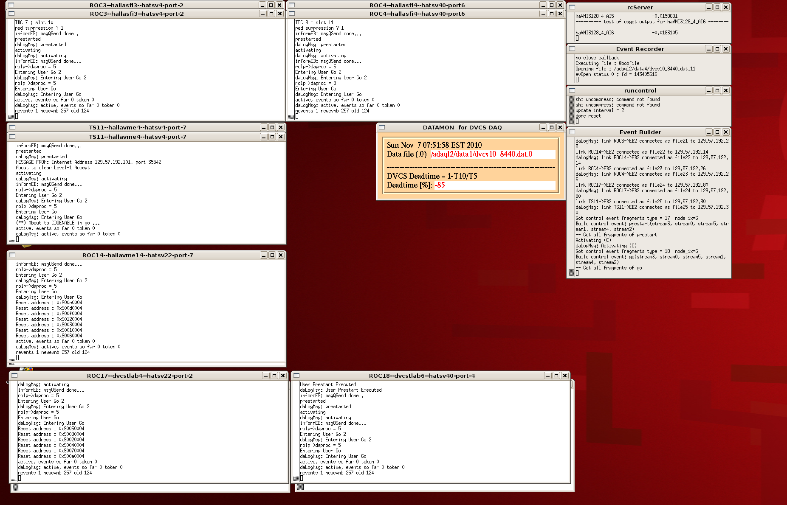Image resolution: width=787 pixels, height=505 pixels.
Task: Click 'TDC 7 : slot 10' line in ROC3 terminal
Action: (x=34, y=22)
